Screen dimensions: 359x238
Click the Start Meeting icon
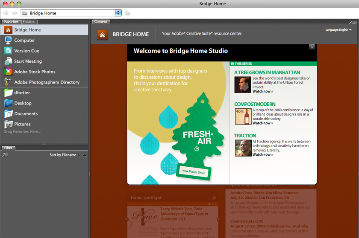(x=8, y=61)
